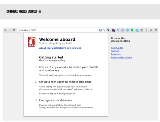Open the dark blue gauge extension
The width and height of the screenshot is (160, 122).
coord(113,30)
